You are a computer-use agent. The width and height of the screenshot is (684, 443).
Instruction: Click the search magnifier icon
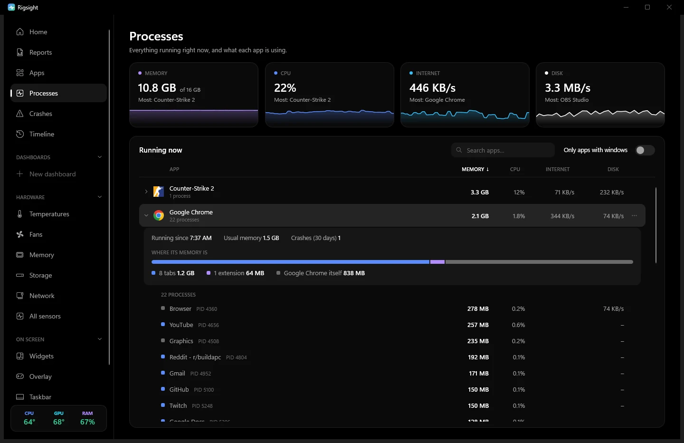459,150
